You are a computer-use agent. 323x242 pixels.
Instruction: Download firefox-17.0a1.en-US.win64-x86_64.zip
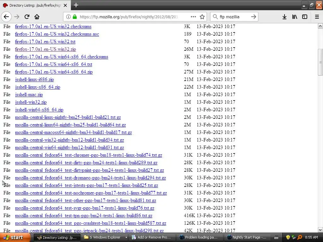(54, 72)
